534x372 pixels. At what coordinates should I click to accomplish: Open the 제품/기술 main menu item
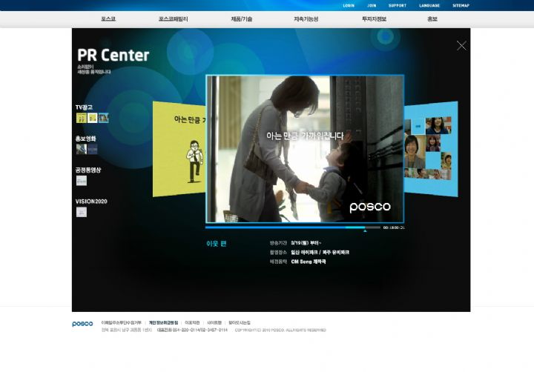242,19
